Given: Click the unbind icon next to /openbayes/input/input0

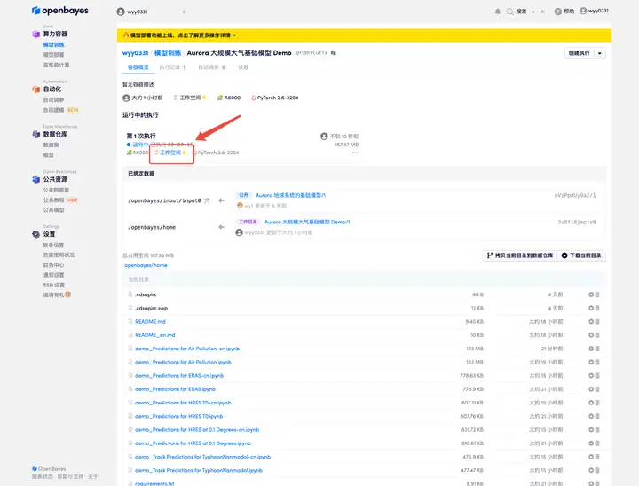Looking at the screenshot, I should point(207,200).
